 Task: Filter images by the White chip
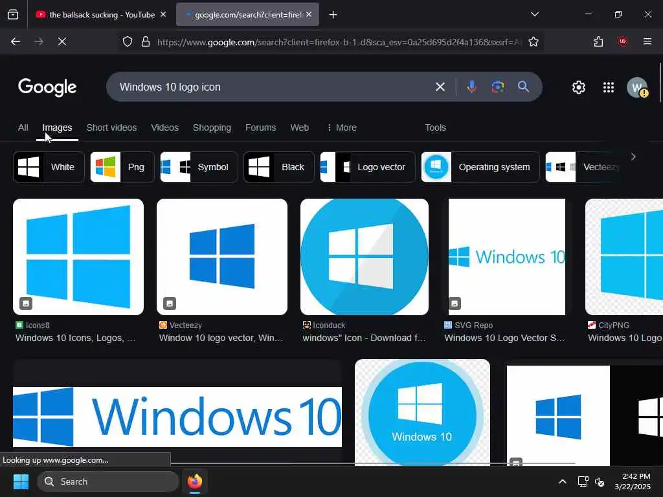pyautogui.click(x=49, y=167)
